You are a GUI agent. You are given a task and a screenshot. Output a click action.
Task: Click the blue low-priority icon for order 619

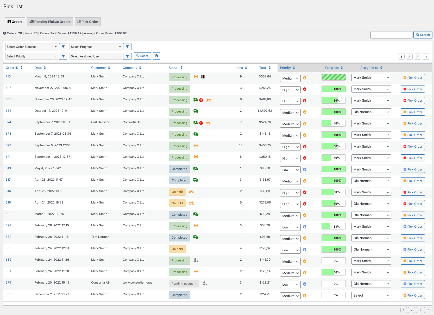tap(305, 169)
